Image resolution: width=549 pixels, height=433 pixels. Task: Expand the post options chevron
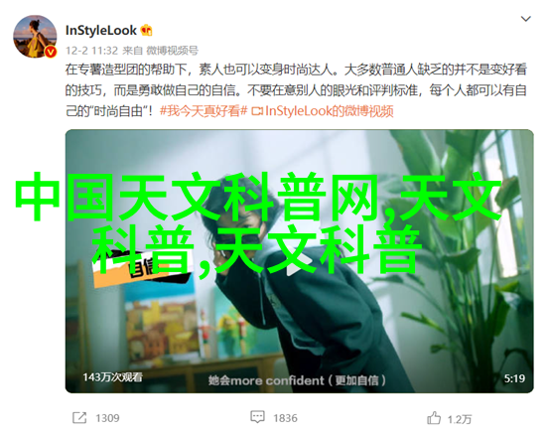click(525, 19)
